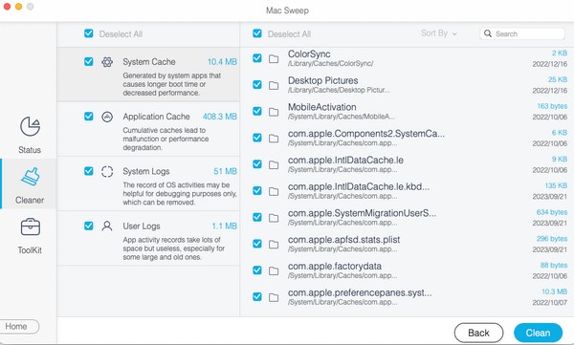This screenshot has width=574, height=345.
Task: Click the right Deselect All label
Action: click(289, 34)
